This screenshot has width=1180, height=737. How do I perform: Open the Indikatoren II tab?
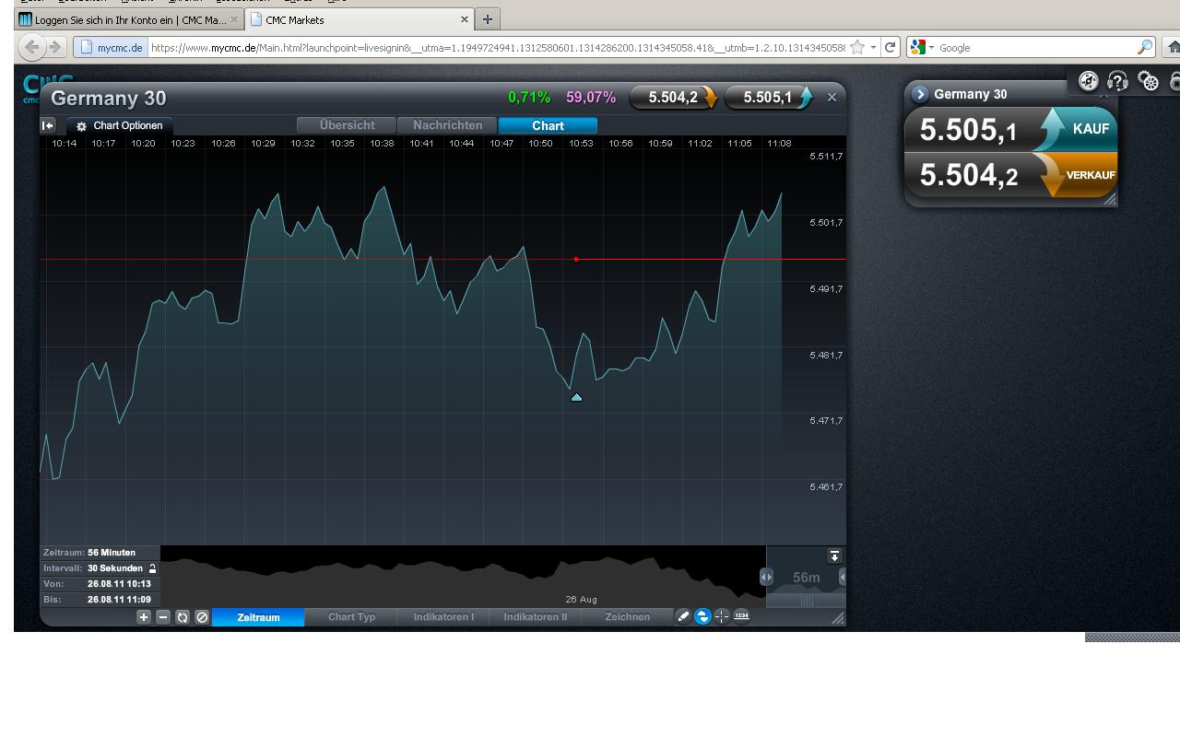(535, 617)
